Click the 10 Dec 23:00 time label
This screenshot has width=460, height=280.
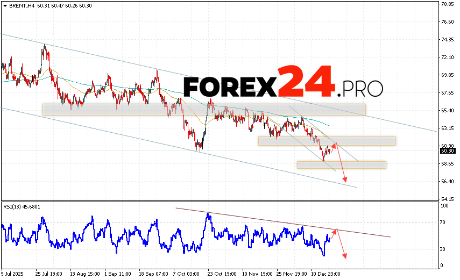point(326,274)
